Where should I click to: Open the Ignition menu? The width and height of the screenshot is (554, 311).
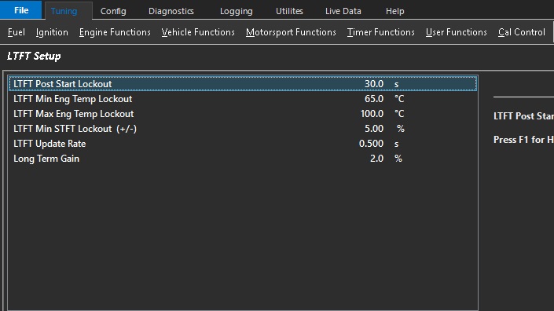[x=52, y=32]
